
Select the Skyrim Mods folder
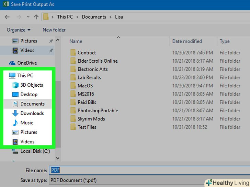pyautogui.click(x=91, y=119)
